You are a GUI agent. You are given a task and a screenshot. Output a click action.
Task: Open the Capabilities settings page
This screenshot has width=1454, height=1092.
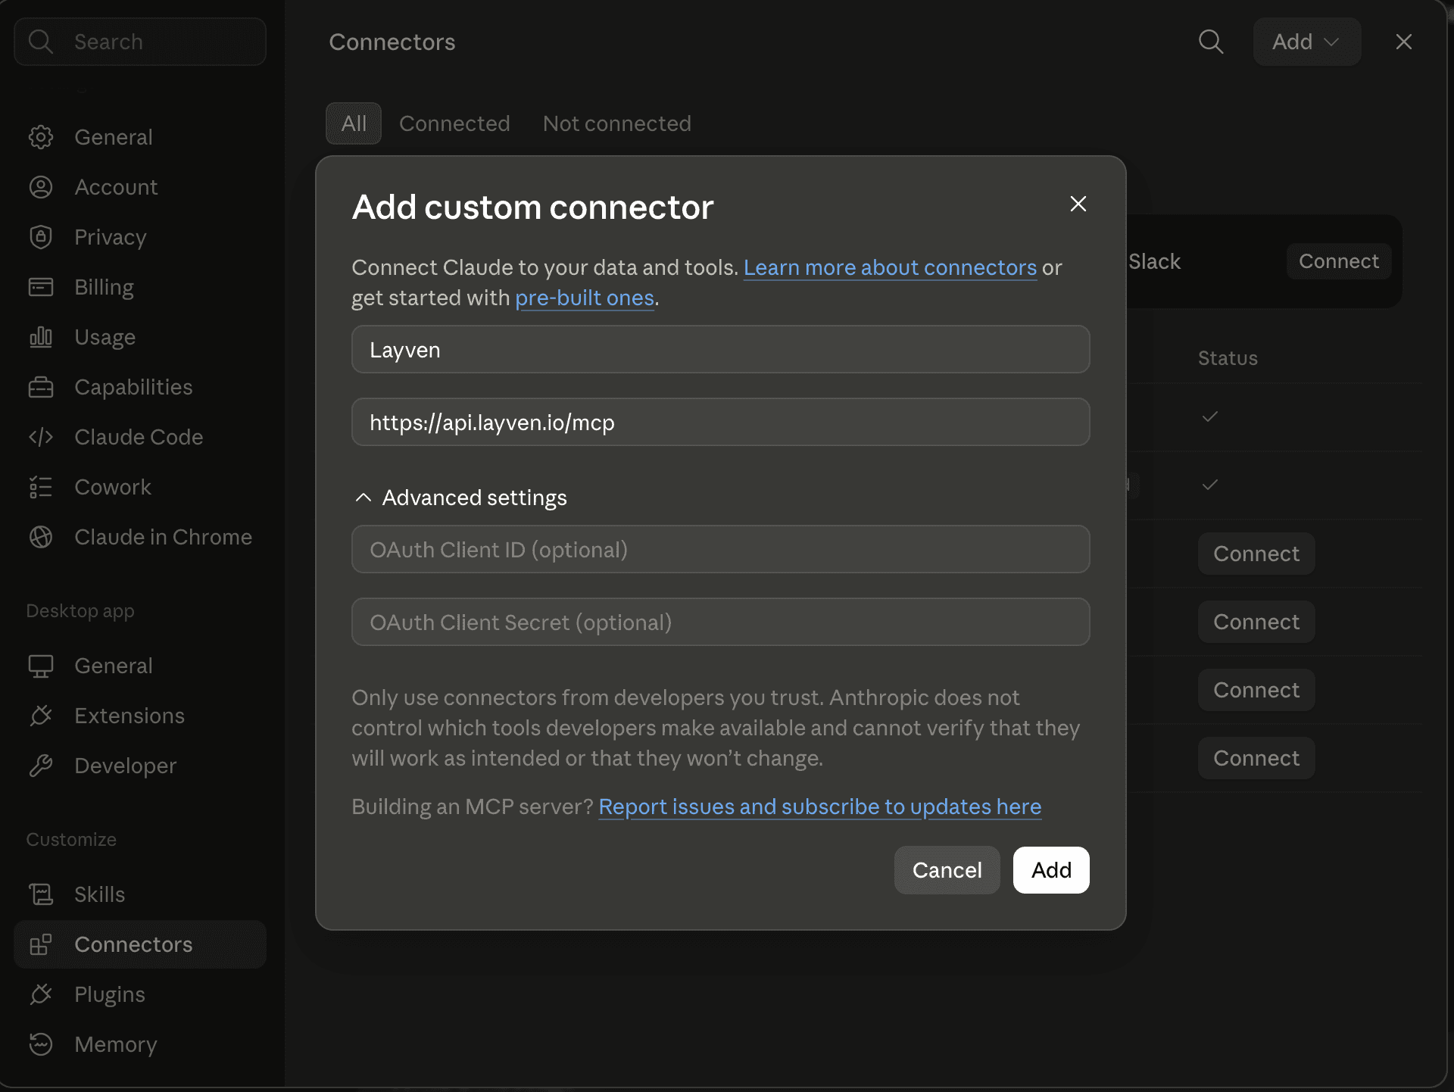point(140,387)
